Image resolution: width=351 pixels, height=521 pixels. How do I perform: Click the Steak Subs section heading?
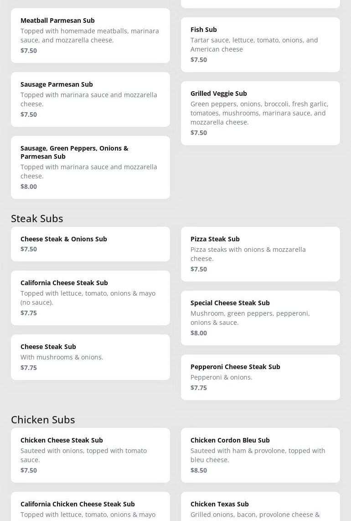tap(37, 218)
